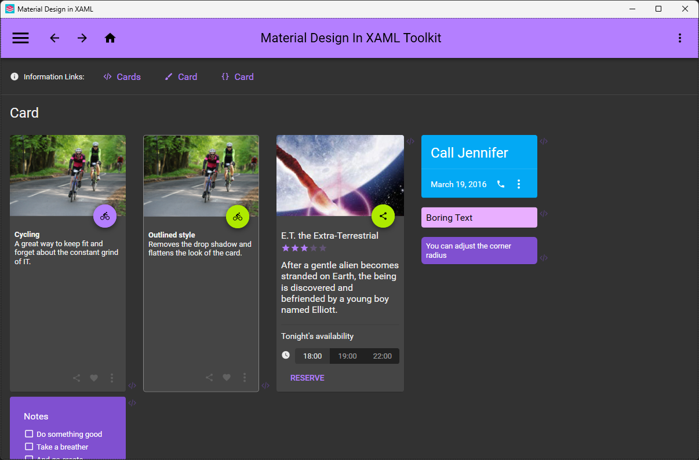Set the E.T. rating to two stars

pyautogui.click(x=294, y=248)
